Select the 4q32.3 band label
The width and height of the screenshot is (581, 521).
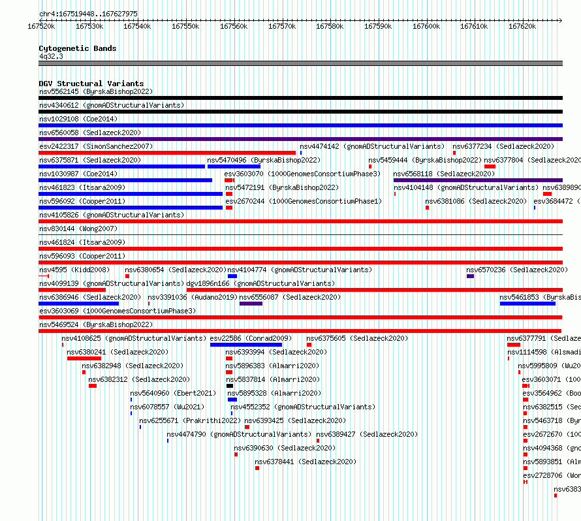tap(51, 56)
